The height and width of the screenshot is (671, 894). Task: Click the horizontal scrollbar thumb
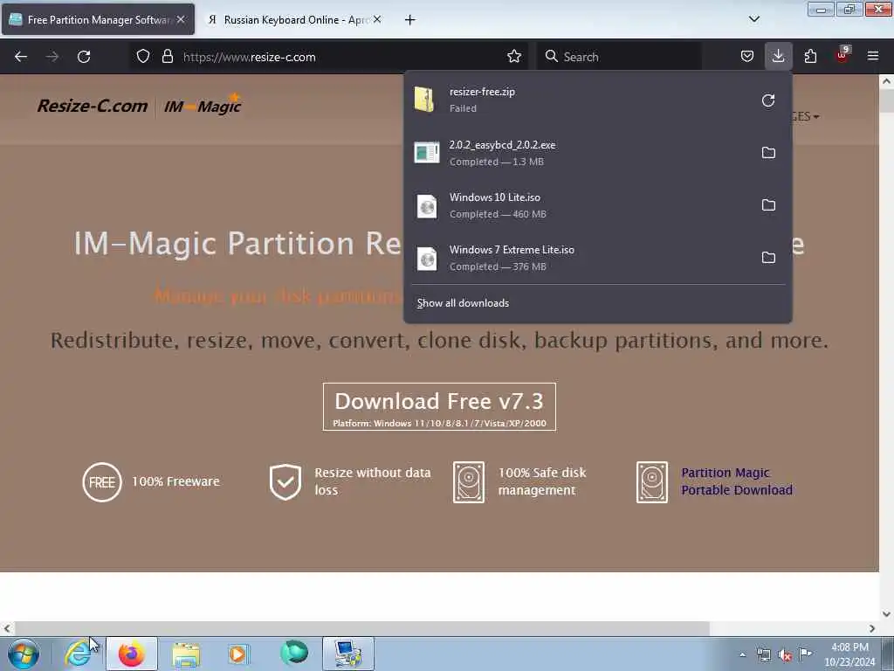[361, 628]
